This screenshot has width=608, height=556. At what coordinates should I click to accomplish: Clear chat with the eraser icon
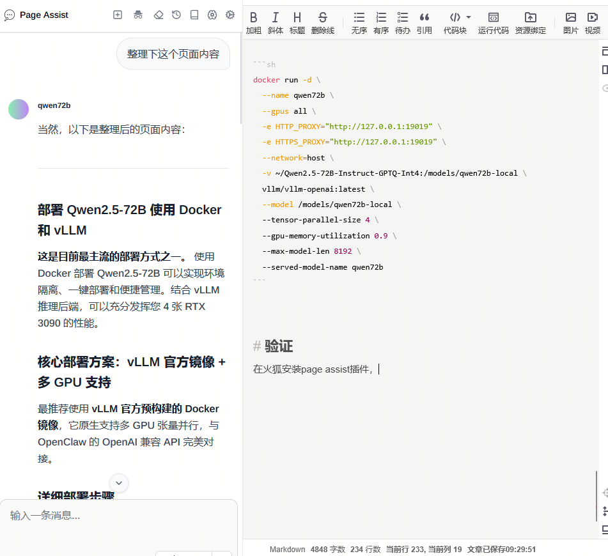[159, 15]
